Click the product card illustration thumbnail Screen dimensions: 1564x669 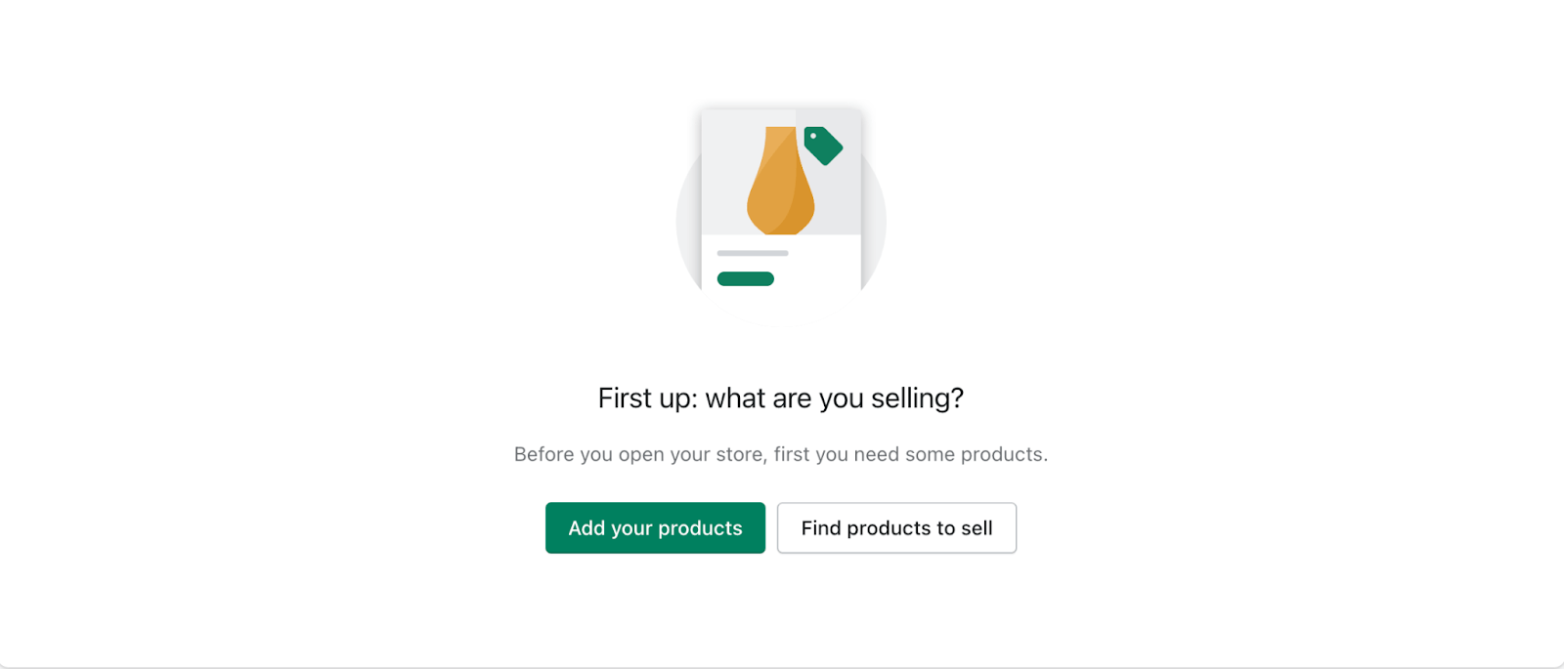pos(781,200)
